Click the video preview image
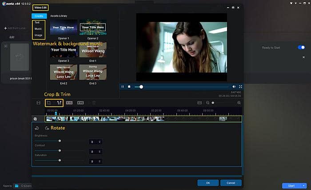This screenshot has height=190, width=311. (x=181, y=47)
